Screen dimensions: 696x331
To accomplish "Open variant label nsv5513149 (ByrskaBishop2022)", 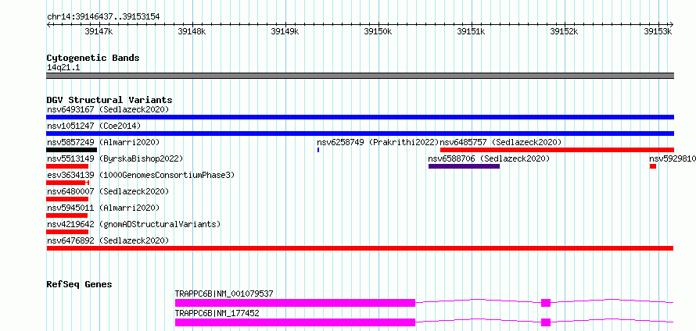I will 115,158.
